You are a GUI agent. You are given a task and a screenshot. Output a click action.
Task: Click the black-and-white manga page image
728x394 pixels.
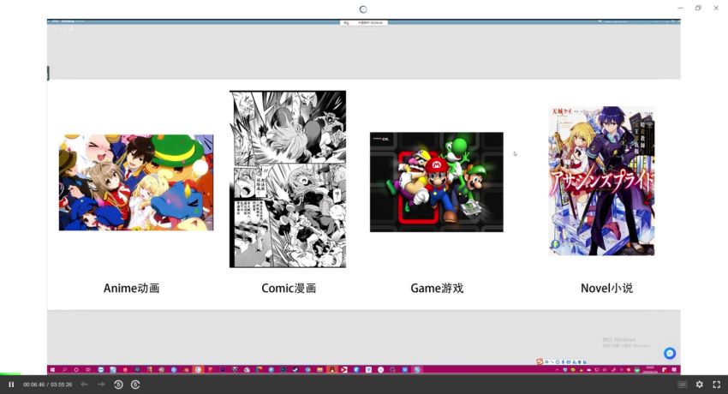(x=288, y=179)
